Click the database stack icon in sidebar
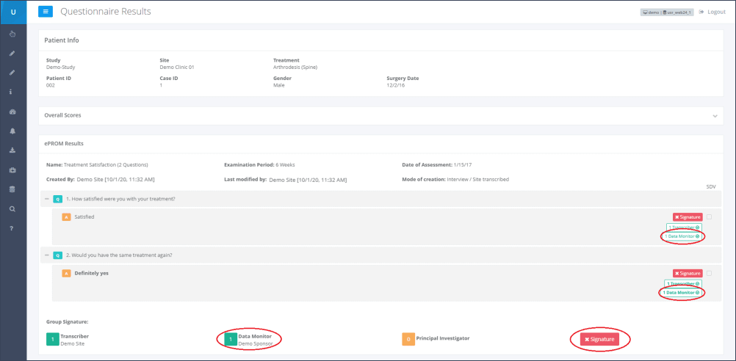Image resolution: width=736 pixels, height=361 pixels. tap(12, 189)
